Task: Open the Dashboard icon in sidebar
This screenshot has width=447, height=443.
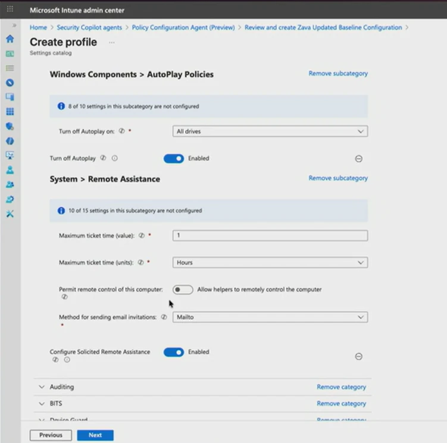Action: [10, 54]
